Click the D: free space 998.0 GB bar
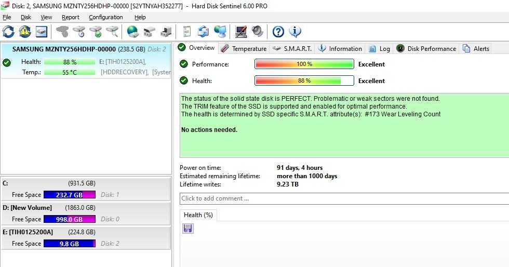Screen dimensions: 509x267 click(70, 219)
